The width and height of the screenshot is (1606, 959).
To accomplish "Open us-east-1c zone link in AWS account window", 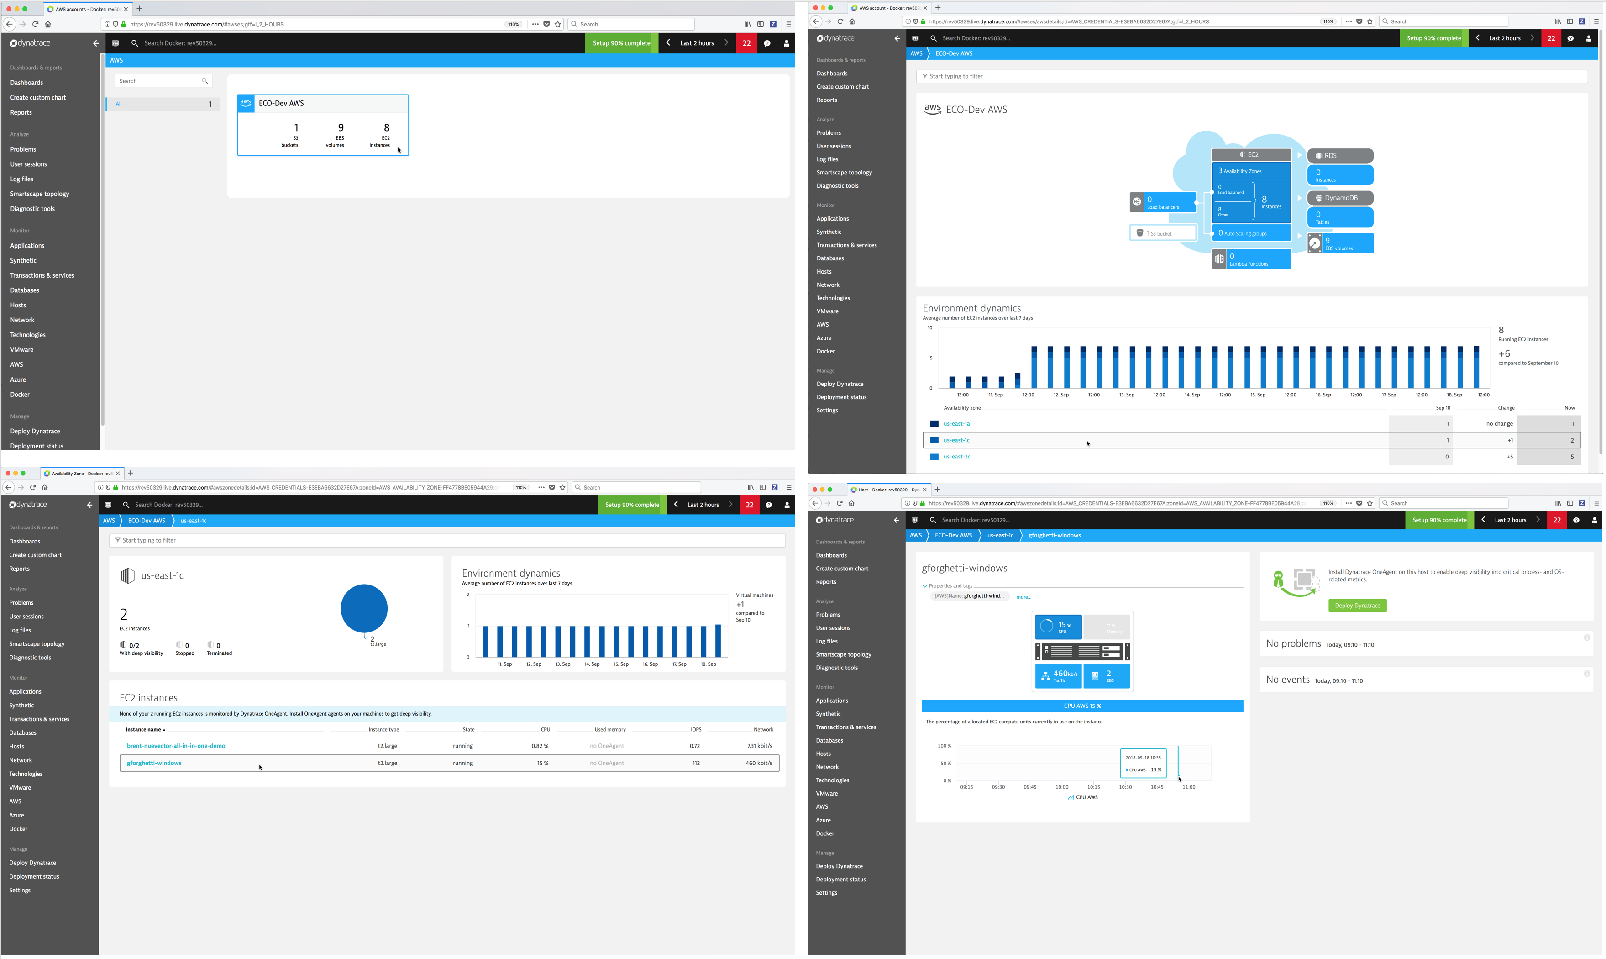I will [x=956, y=441].
